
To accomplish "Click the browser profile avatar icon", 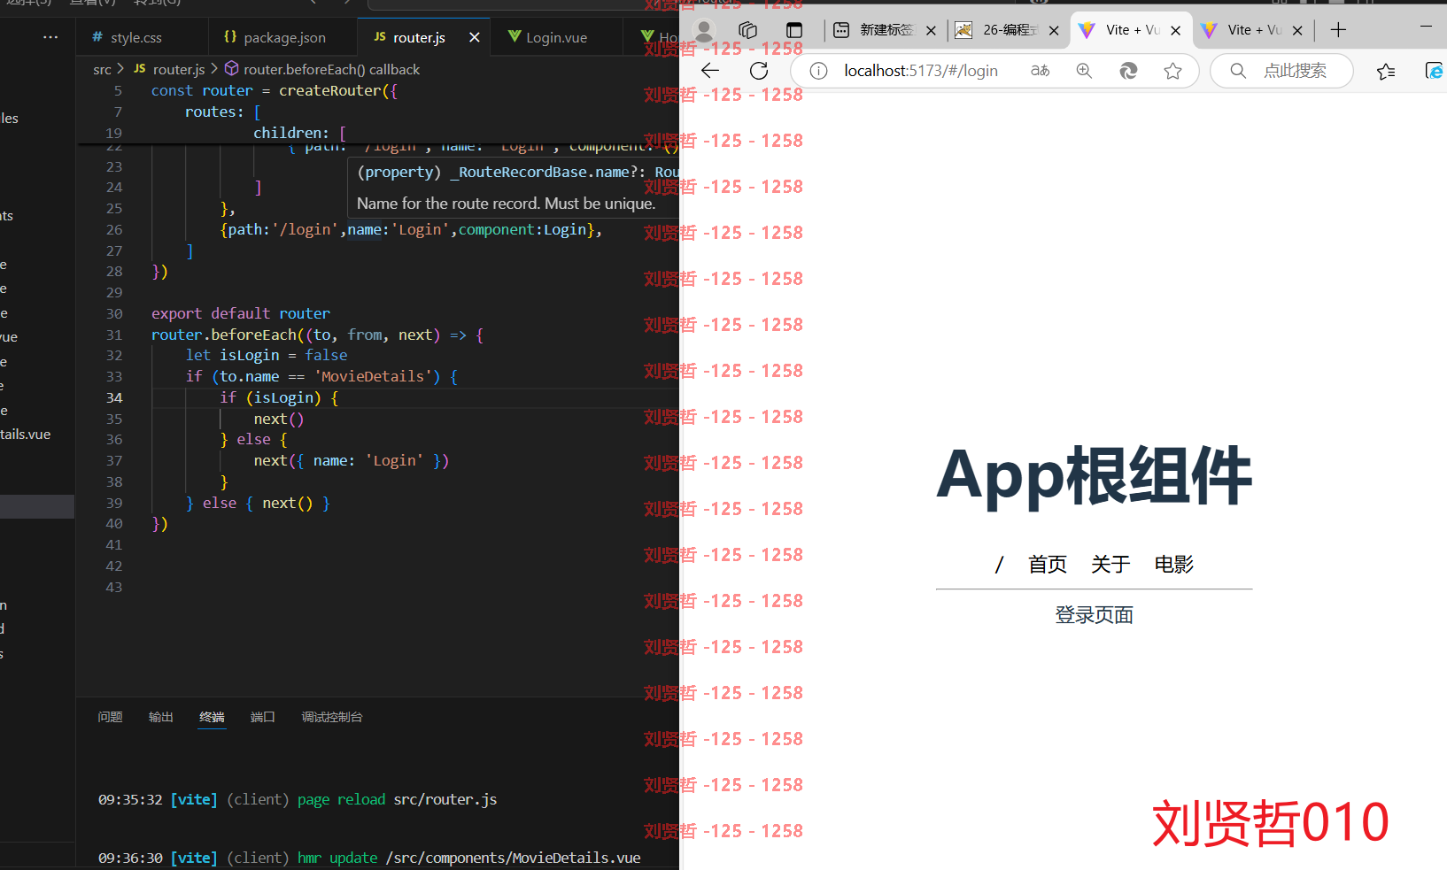I will pos(704,30).
